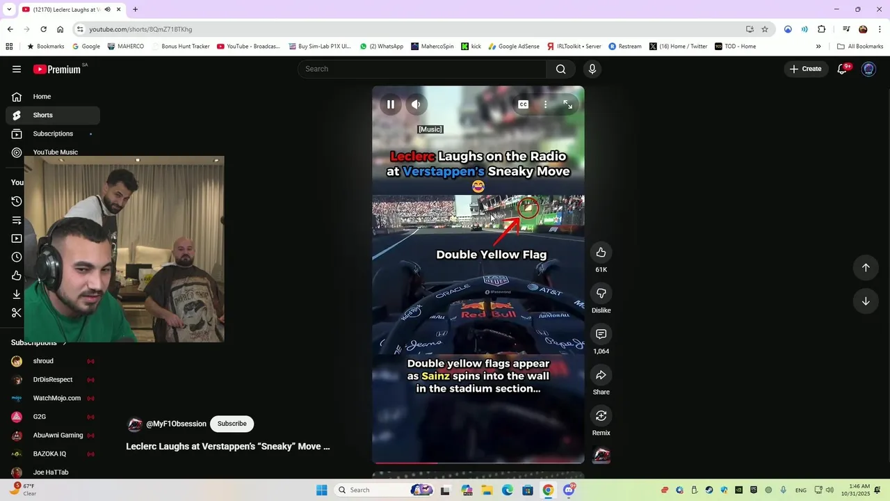Open the Create menu
This screenshot has height=501, width=890.
click(x=805, y=69)
